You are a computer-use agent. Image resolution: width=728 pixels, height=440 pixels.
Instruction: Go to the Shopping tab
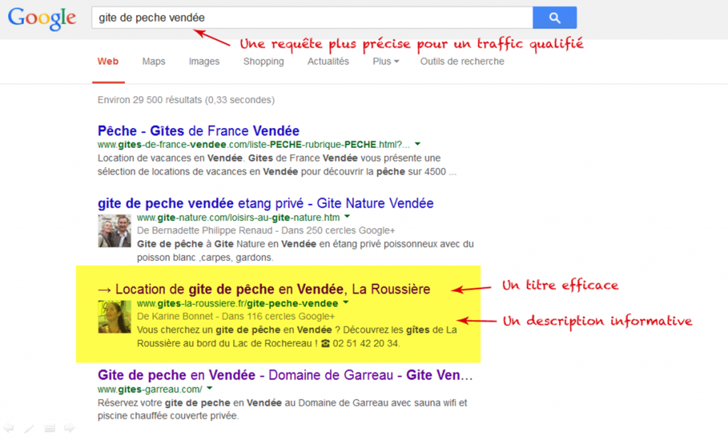click(263, 62)
